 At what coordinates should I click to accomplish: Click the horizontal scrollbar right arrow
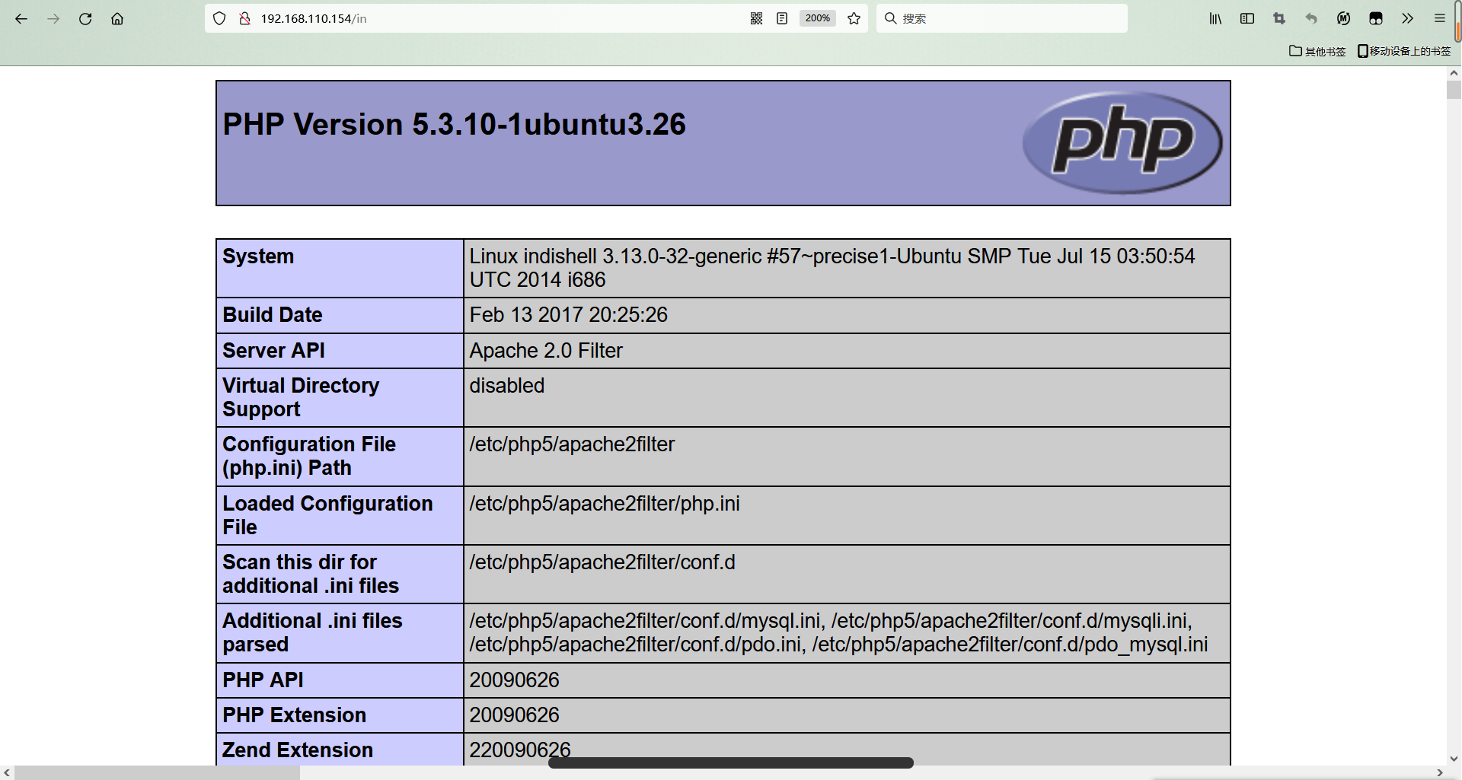(x=1440, y=773)
